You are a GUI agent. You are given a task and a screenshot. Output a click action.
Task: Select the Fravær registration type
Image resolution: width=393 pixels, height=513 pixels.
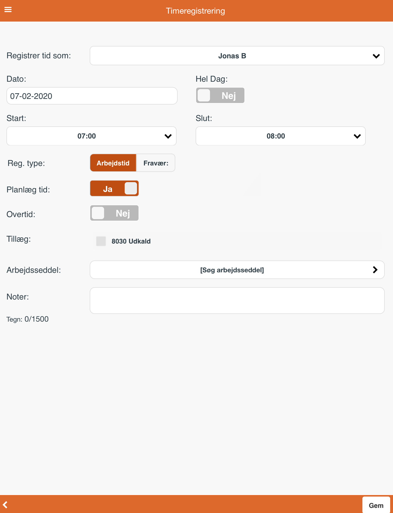(x=156, y=163)
